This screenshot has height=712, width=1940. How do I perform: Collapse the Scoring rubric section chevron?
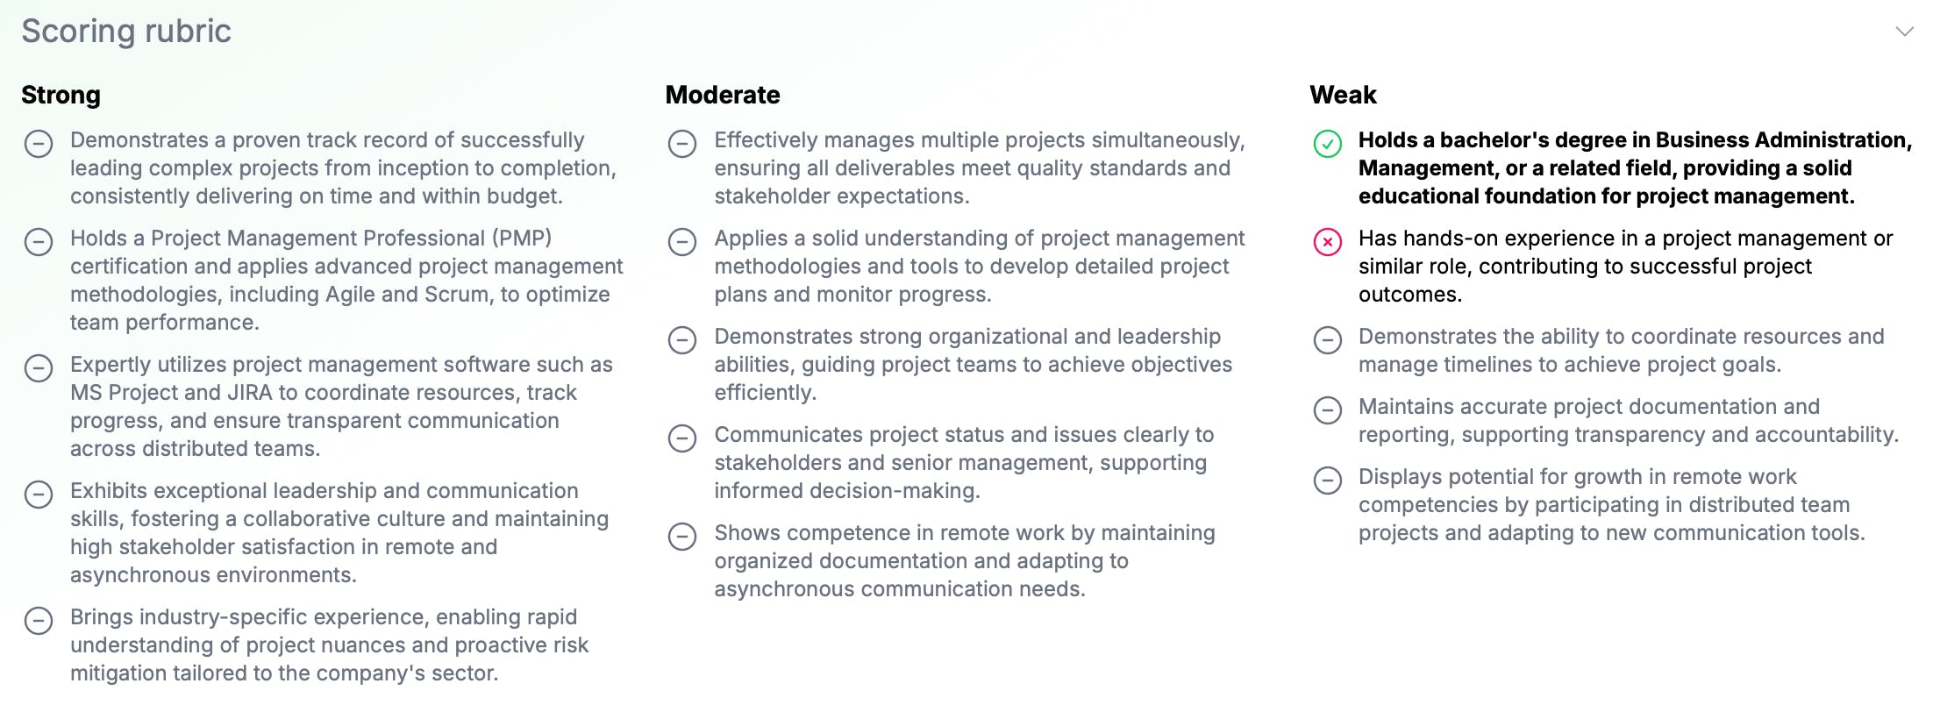click(x=1904, y=32)
